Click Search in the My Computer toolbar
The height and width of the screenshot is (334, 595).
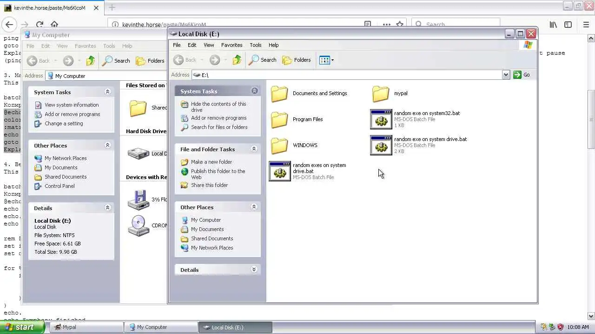[x=116, y=60]
